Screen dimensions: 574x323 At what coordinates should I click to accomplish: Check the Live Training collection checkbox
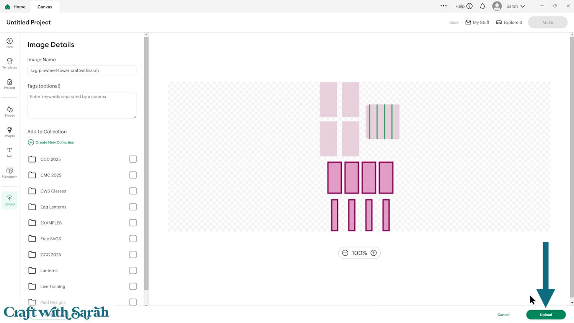(133, 286)
